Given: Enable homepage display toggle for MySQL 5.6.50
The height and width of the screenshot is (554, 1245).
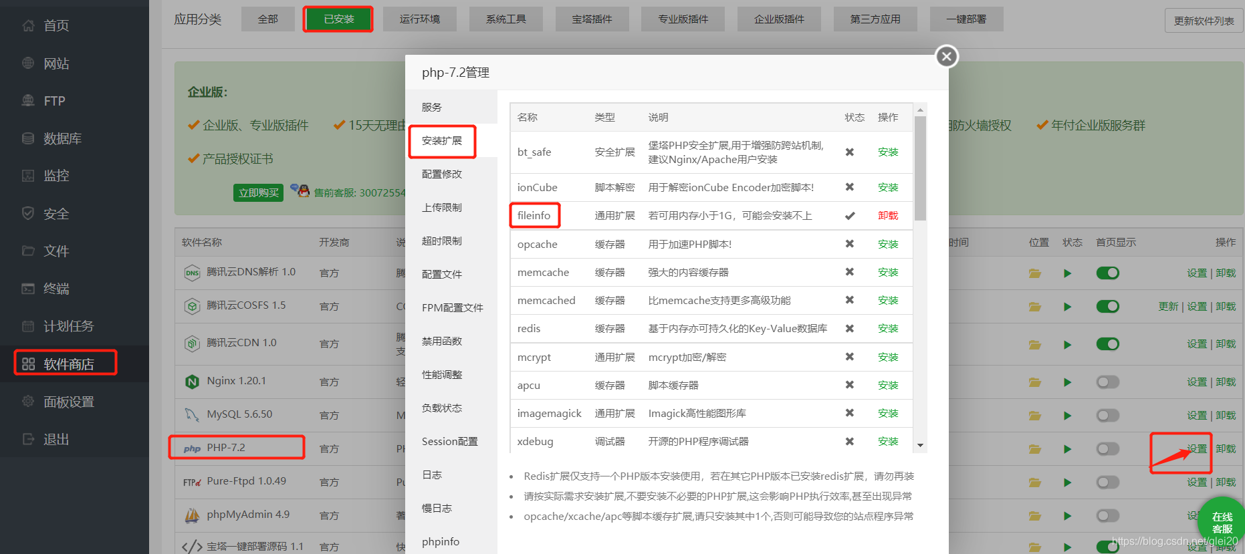Looking at the screenshot, I should pos(1107,416).
